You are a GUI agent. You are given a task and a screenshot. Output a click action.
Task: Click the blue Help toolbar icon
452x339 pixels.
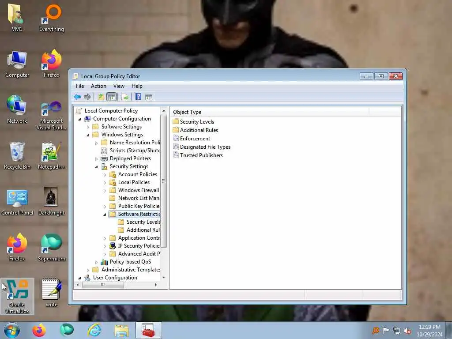tap(138, 97)
